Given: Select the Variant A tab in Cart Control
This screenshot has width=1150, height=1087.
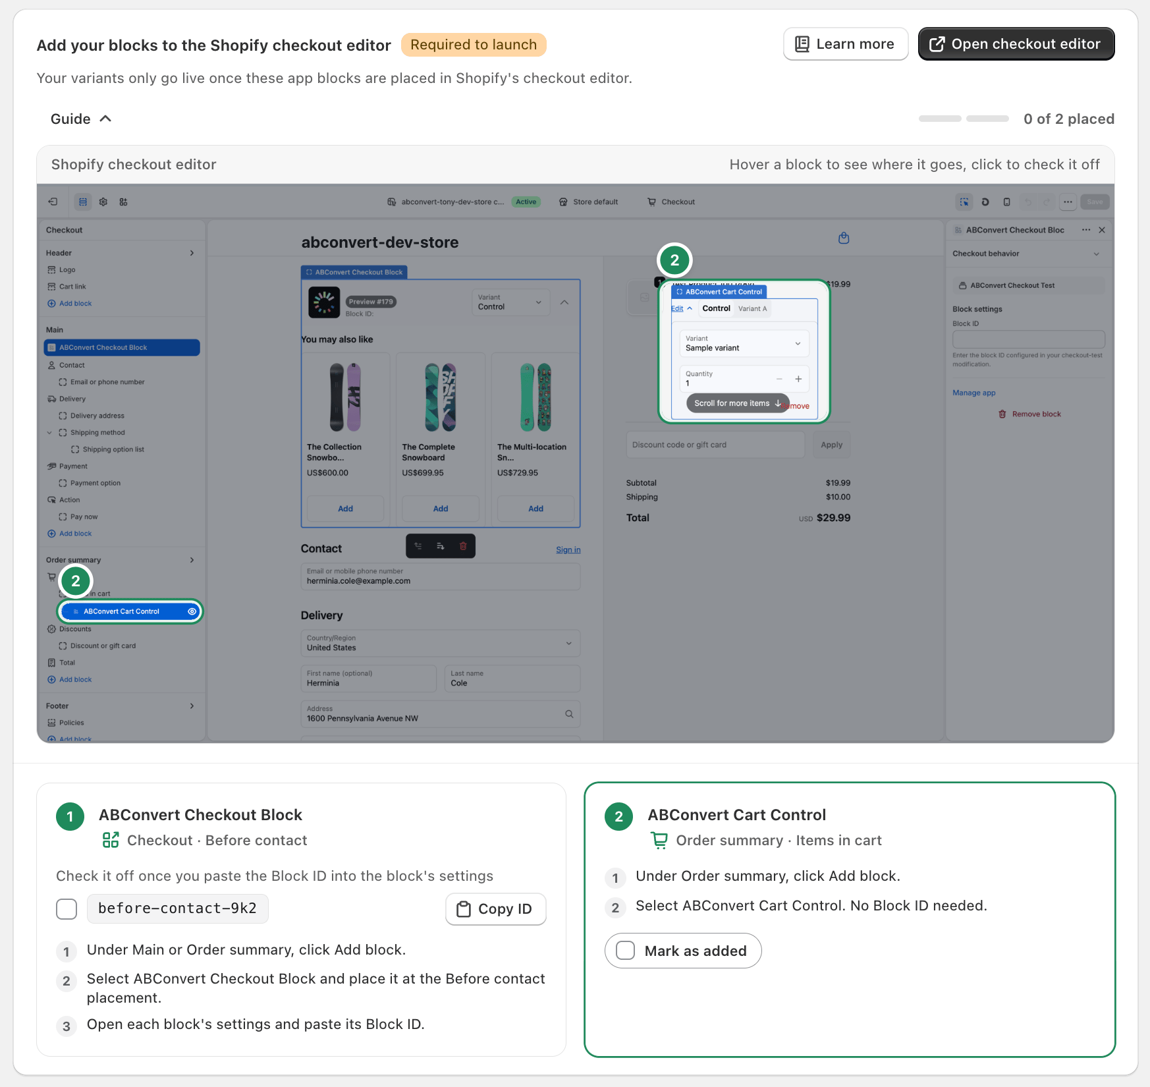Looking at the screenshot, I should 752,308.
